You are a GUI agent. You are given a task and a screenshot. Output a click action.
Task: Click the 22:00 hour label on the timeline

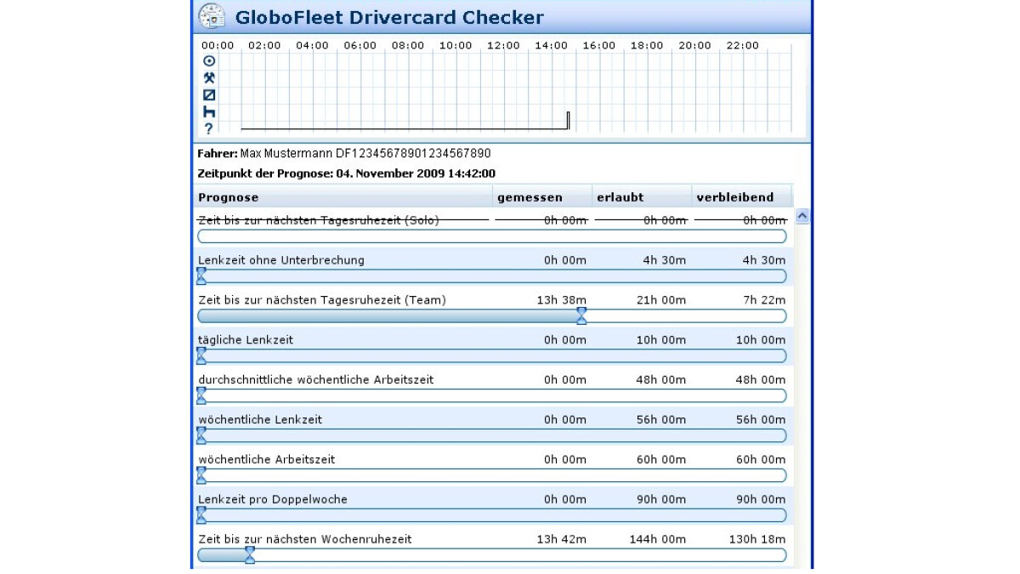click(x=742, y=46)
